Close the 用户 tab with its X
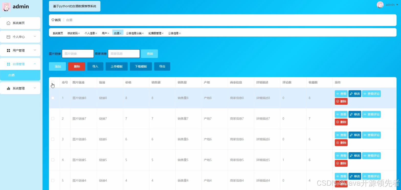This screenshot has height=190, width=401. [x=108, y=33]
